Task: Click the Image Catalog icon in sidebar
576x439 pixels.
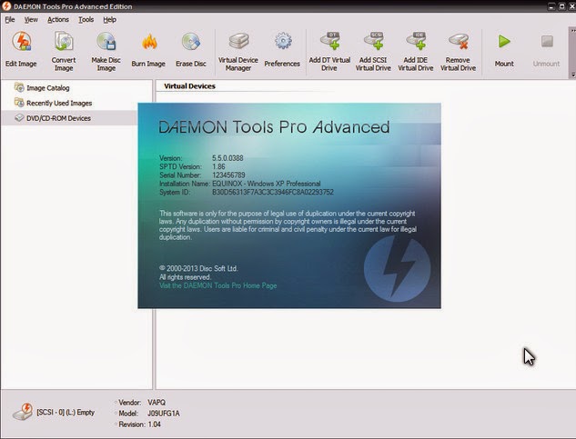Action: 19,87
